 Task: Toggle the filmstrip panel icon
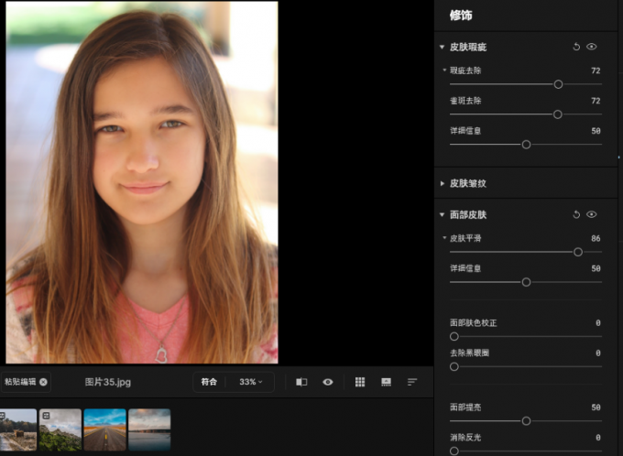[x=386, y=382]
